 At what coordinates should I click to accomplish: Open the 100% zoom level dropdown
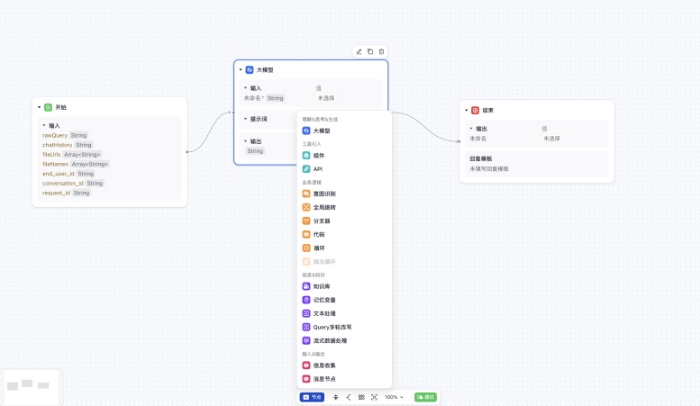click(394, 397)
